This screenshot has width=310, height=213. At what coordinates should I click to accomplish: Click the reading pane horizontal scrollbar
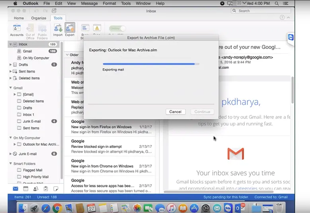click(218, 192)
